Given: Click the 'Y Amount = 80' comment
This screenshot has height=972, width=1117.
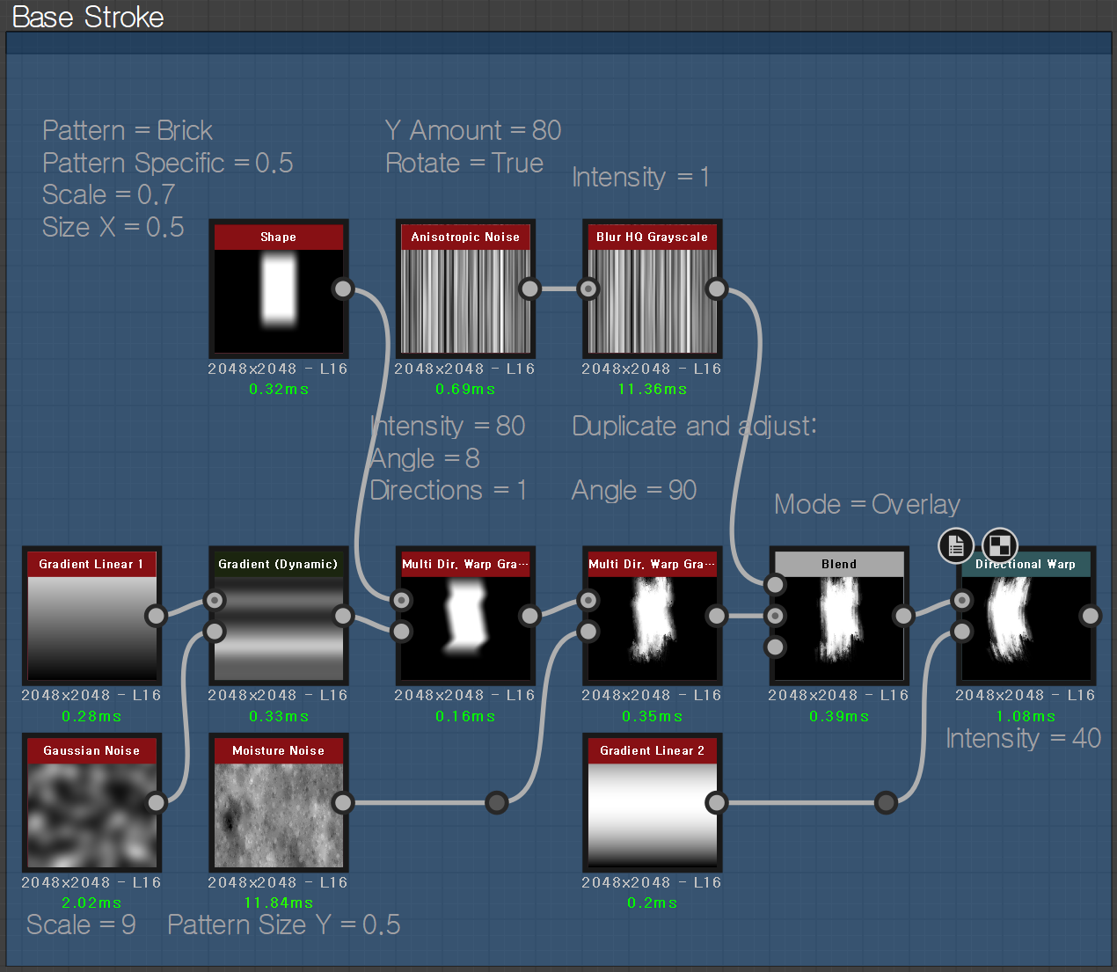Looking at the screenshot, I should [x=473, y=131].
